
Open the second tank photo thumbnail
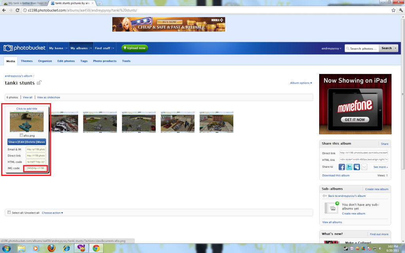tap(64, 122)
